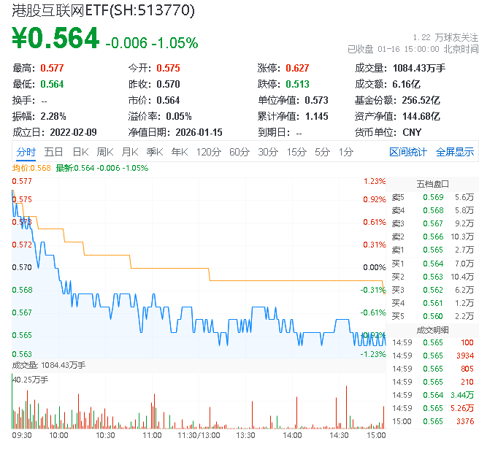Switch to the 60分 interval chart

tap(239, 152)
